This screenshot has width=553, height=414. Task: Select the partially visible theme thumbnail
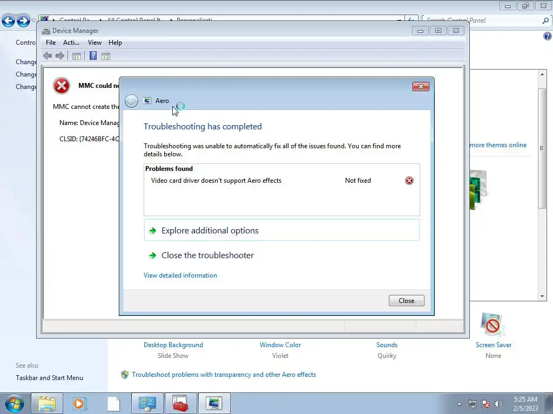pyautogui.click(x=478, y=189)
